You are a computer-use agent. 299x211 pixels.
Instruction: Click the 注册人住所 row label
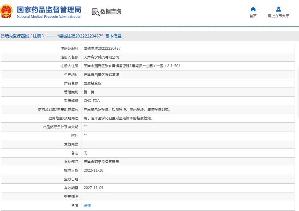69,66
